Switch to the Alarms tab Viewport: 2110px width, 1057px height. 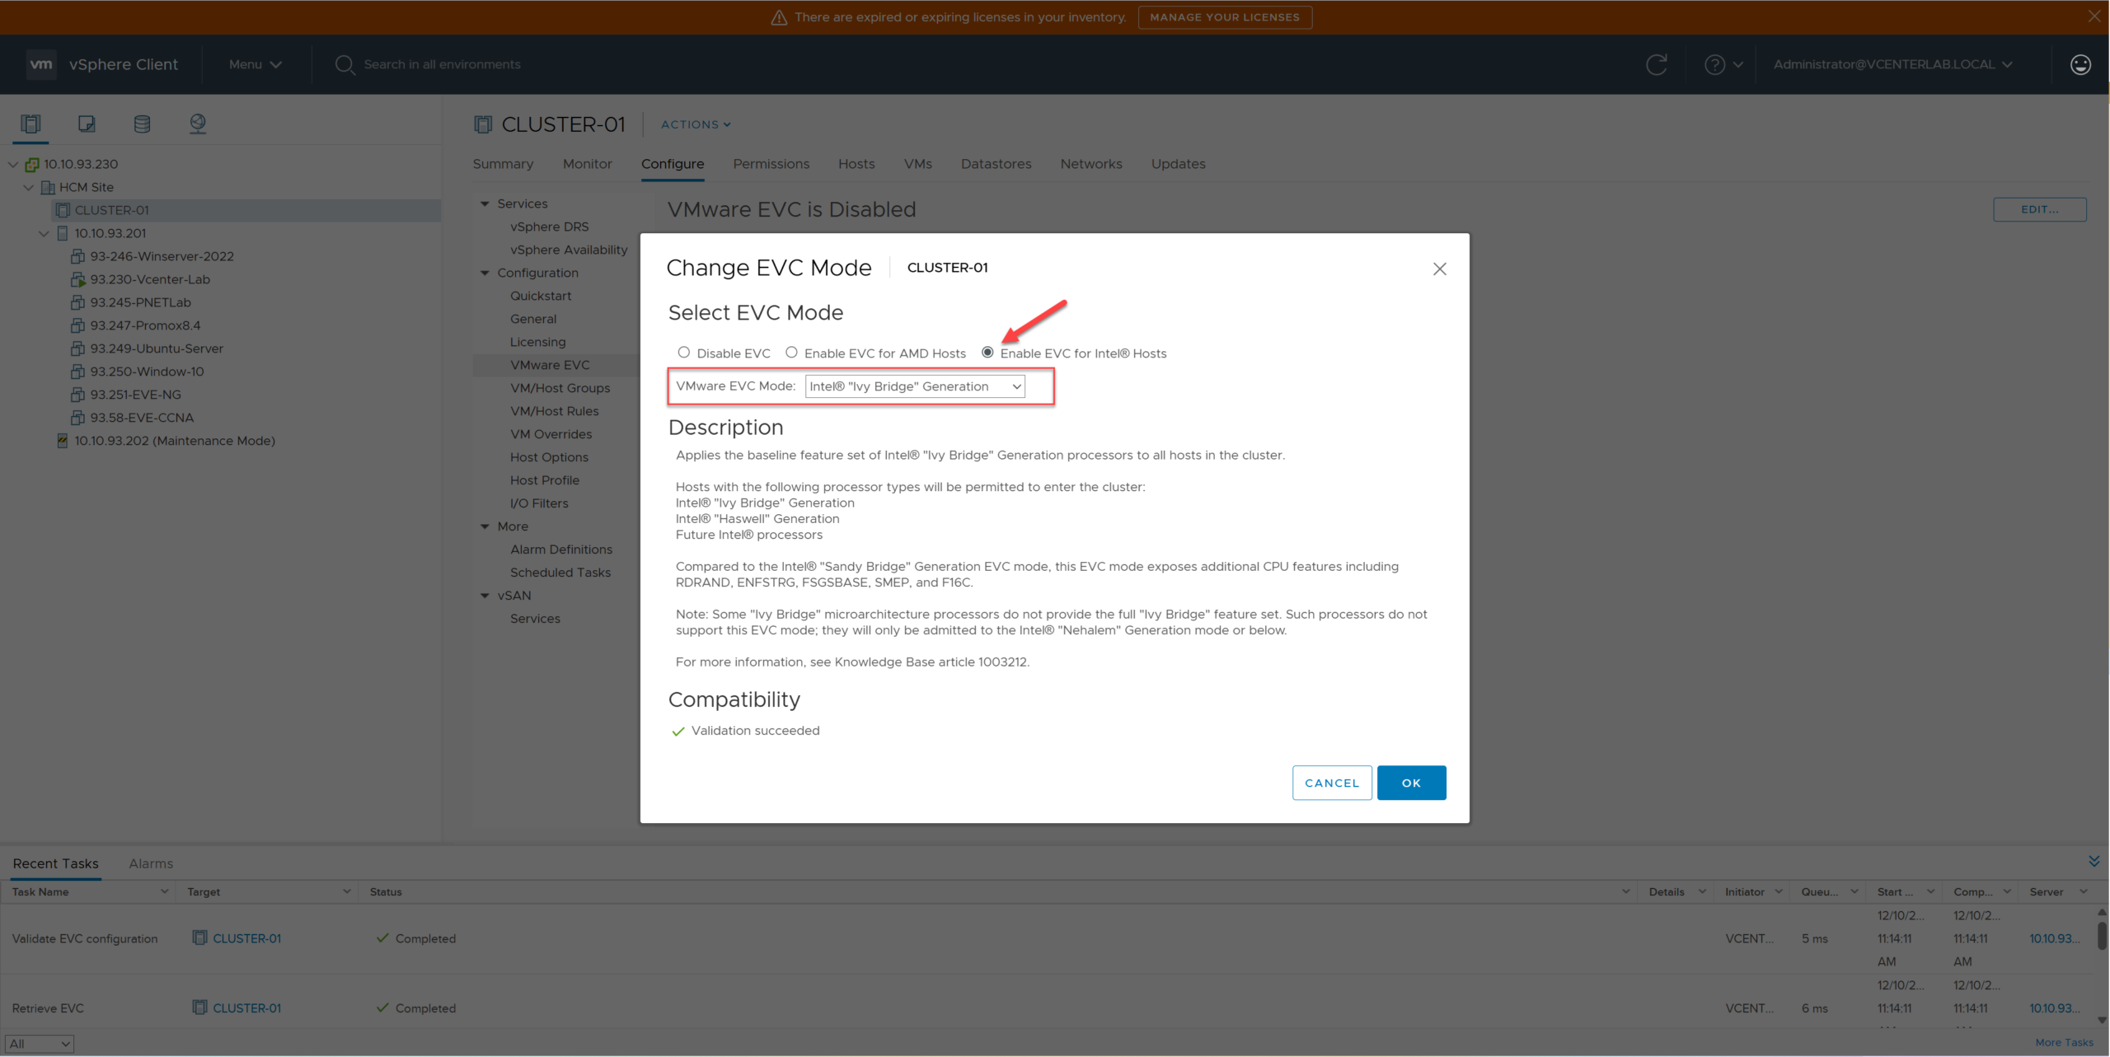click(x=151, y=863)
